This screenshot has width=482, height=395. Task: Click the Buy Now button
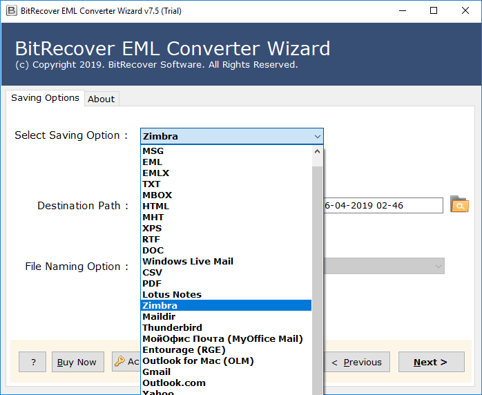click(x=78, y=362)
